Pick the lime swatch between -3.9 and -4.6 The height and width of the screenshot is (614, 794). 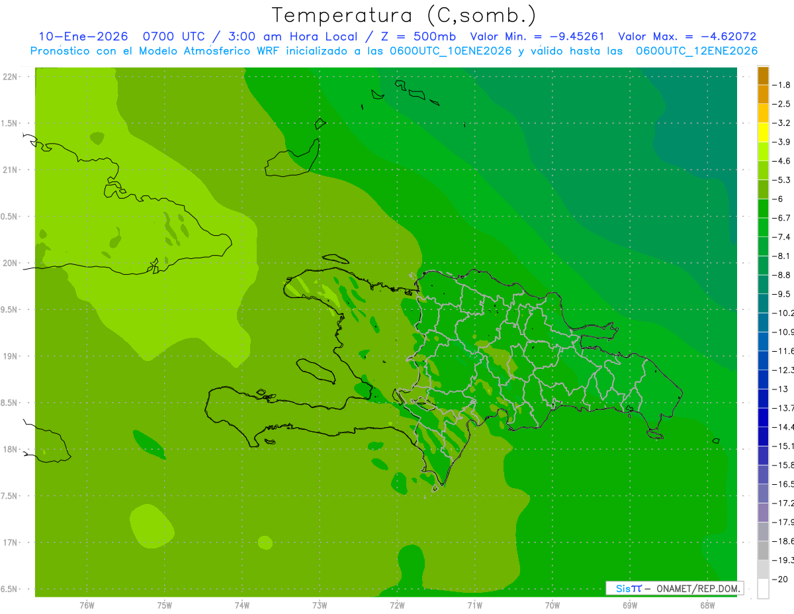pyautogui.click(x=763, y=152)
